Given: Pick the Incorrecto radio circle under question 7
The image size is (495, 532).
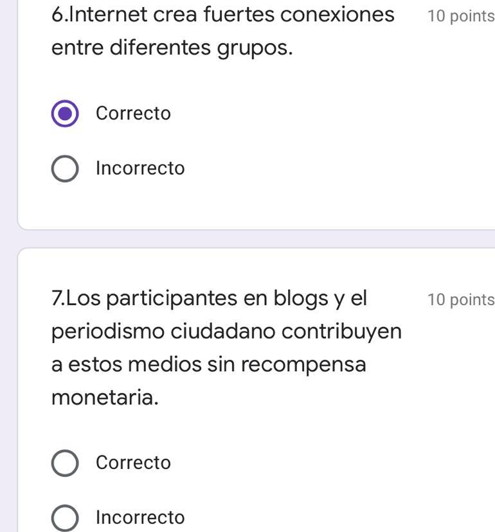Looking at the screenshot, I should point(65,518).
